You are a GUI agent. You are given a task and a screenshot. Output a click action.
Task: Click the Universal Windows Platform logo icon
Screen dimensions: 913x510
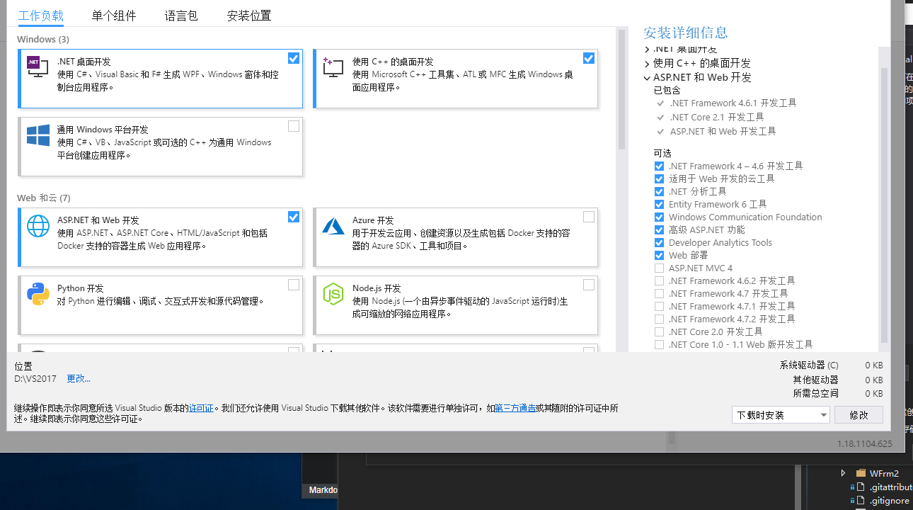click(38, 135)
